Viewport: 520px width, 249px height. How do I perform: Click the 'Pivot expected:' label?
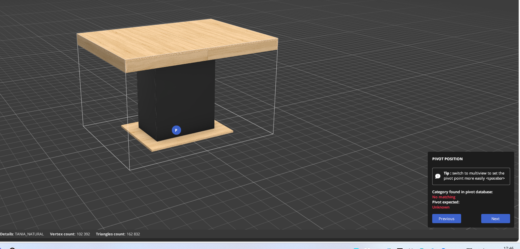tap(446, 202)
